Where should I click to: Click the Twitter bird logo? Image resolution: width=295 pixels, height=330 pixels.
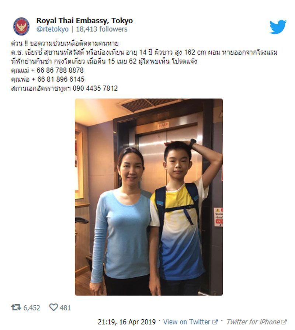pos(278,27)
